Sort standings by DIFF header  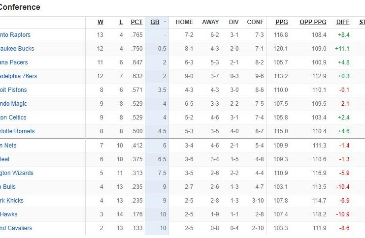point(343,22)
